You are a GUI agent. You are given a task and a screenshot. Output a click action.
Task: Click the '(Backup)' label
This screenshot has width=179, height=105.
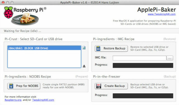170,77
